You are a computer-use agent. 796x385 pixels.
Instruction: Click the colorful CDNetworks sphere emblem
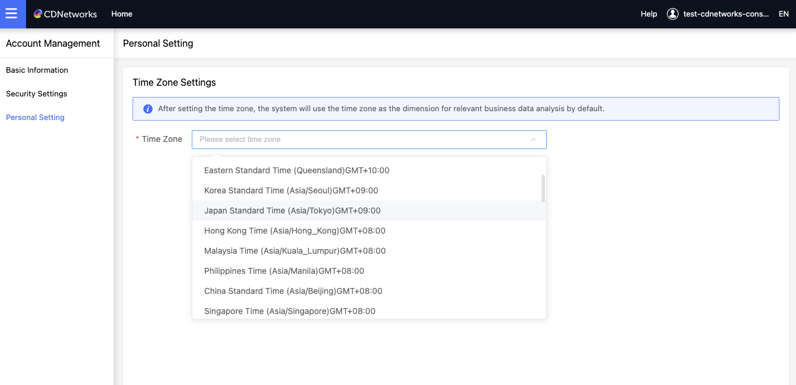[37, 13]
